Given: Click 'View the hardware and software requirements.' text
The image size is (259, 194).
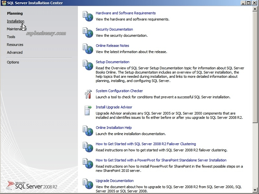Looking at the screenshot, I should 132,19.
